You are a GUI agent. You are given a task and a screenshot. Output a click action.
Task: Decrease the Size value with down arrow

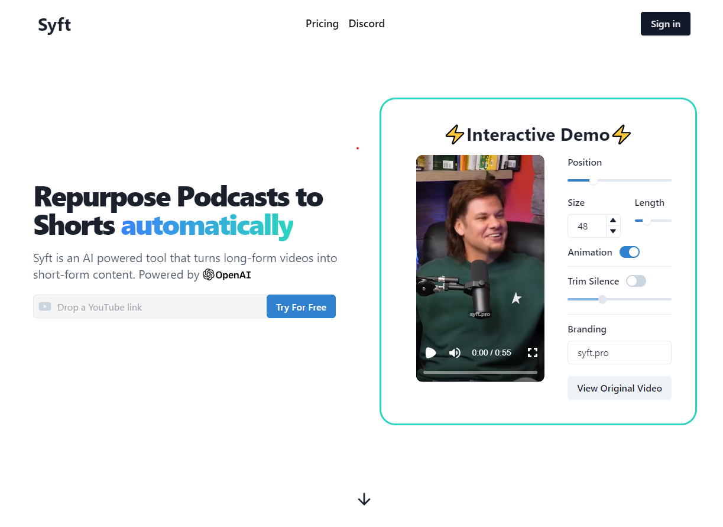613,231
